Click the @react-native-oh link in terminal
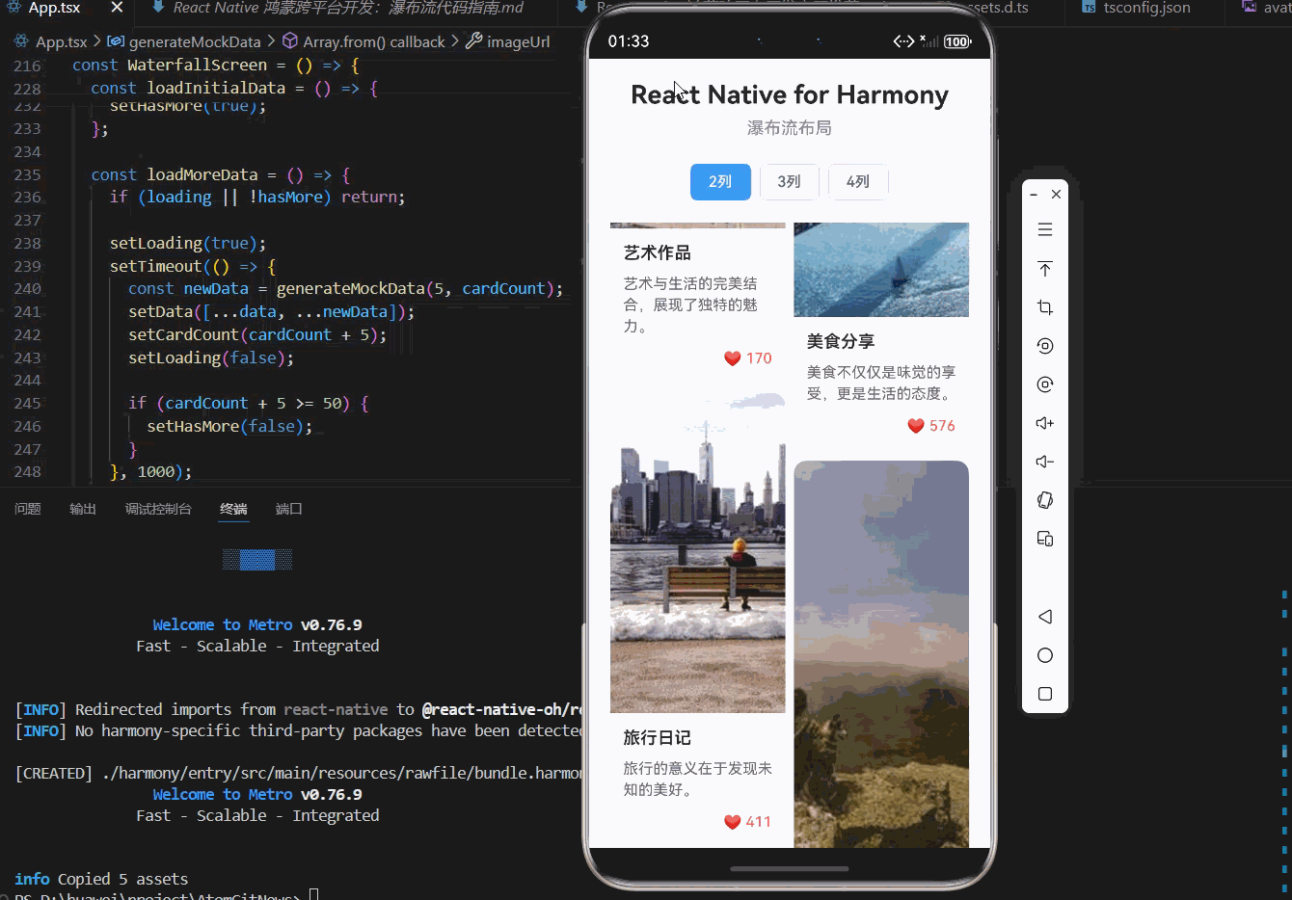Image resolution: width=1292 pixels, height=900 pixels. click(x=500, y=709)
